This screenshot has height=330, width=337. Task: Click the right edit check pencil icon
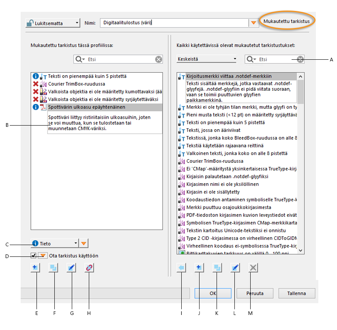pyautogui.click(x=235, y=268)
